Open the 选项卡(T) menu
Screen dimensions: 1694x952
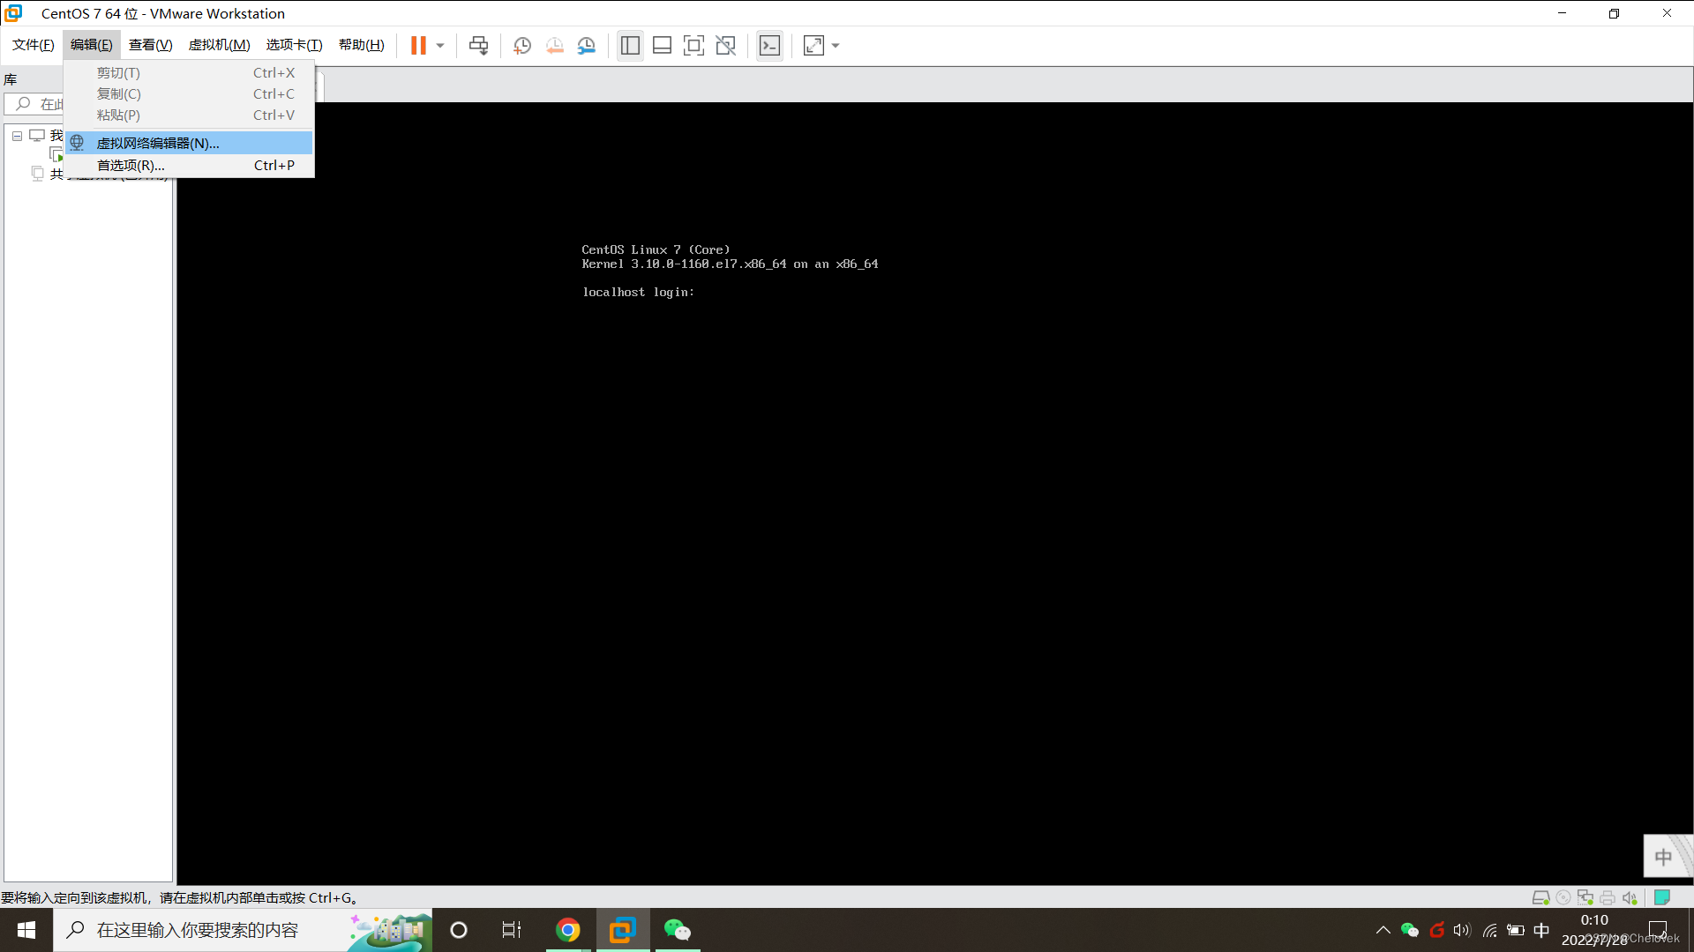pyautogui.click(x=295, y=45)
